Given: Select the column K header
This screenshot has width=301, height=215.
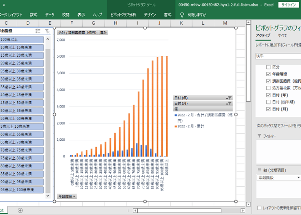Looking at the screenshot, I should coord(181,23).
